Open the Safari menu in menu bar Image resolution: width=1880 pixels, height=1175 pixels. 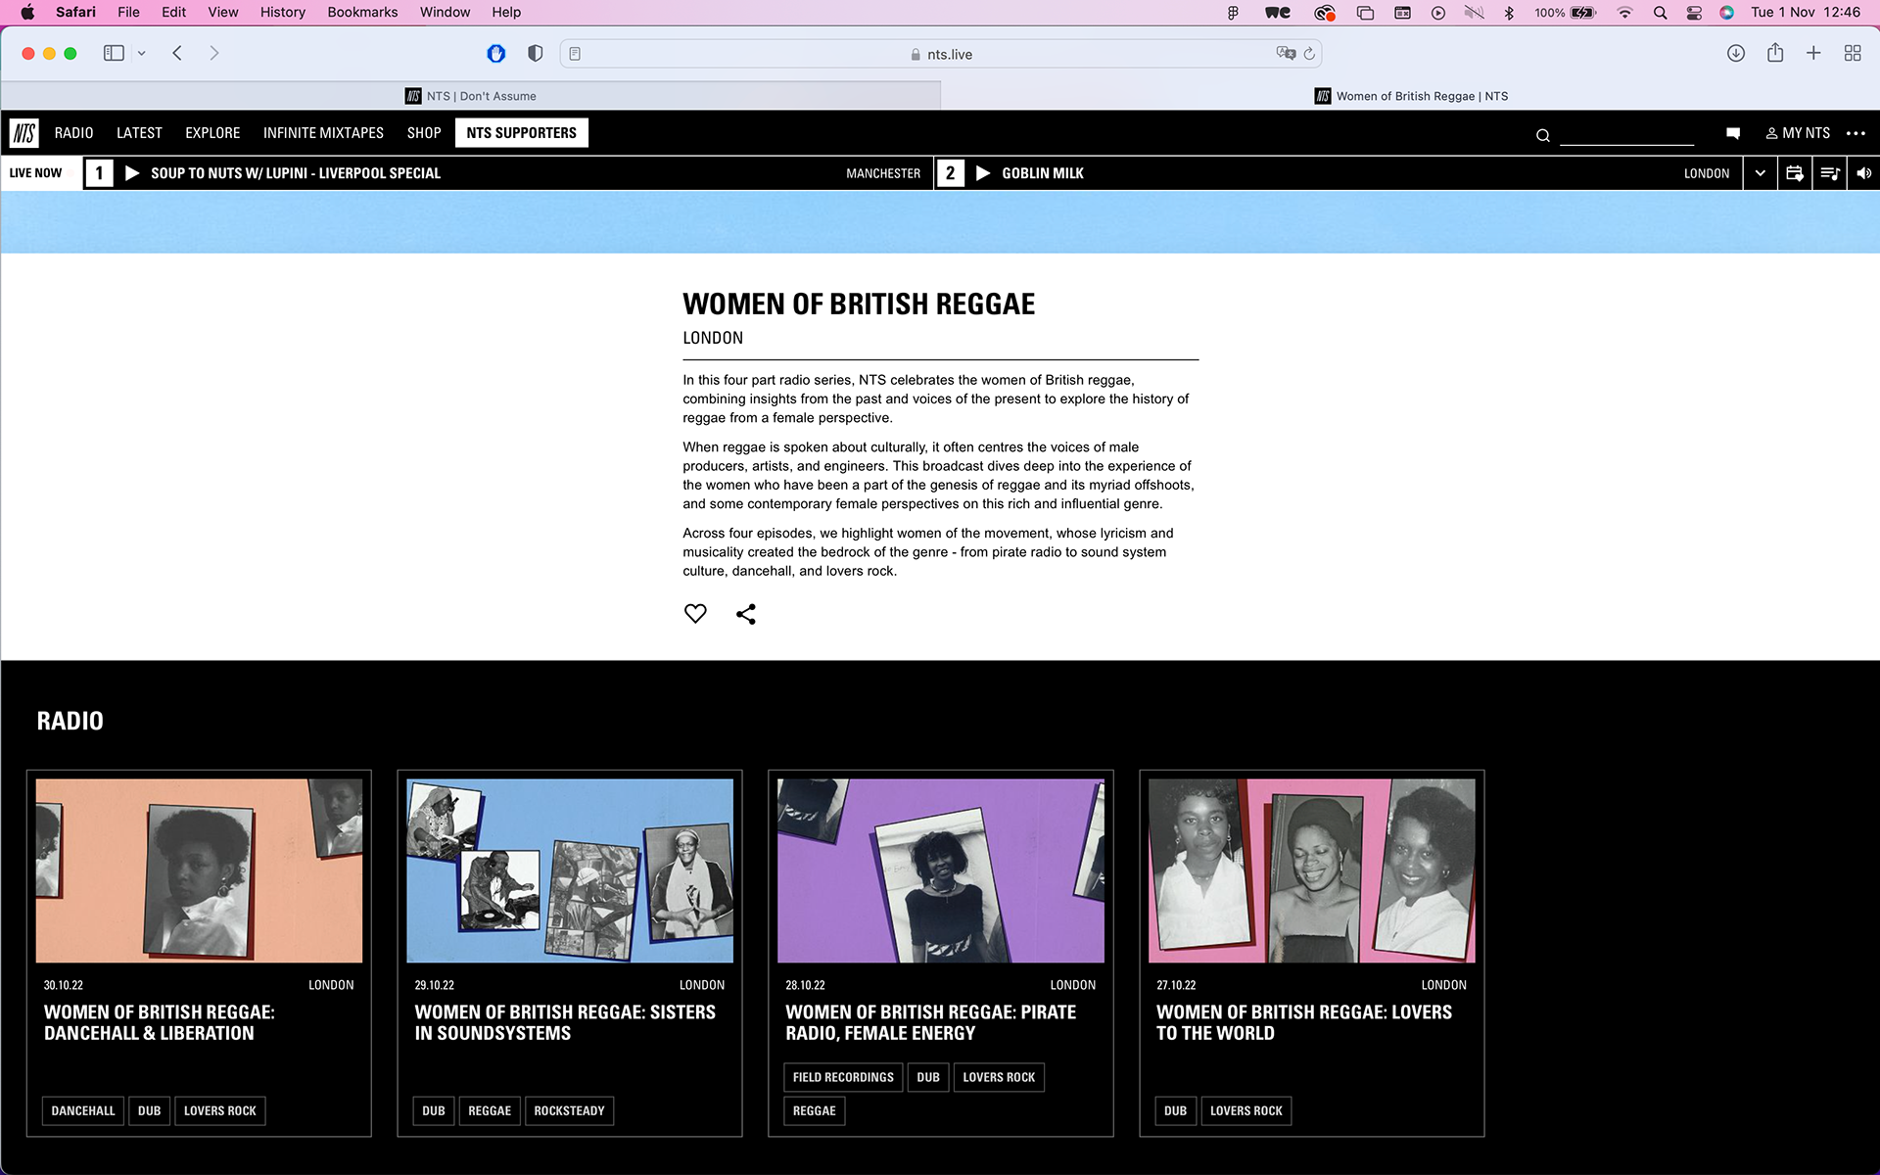75,12
